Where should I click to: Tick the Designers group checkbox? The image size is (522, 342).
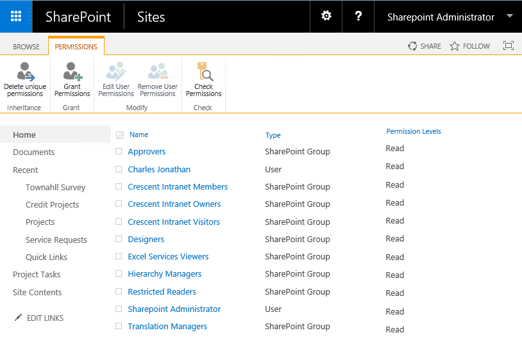coord(119,239)
